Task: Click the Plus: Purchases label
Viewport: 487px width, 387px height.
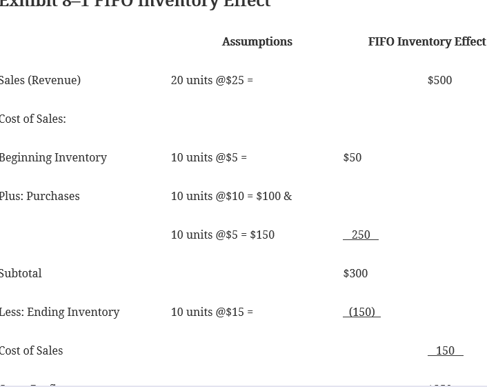Action: tap(40, 196)
